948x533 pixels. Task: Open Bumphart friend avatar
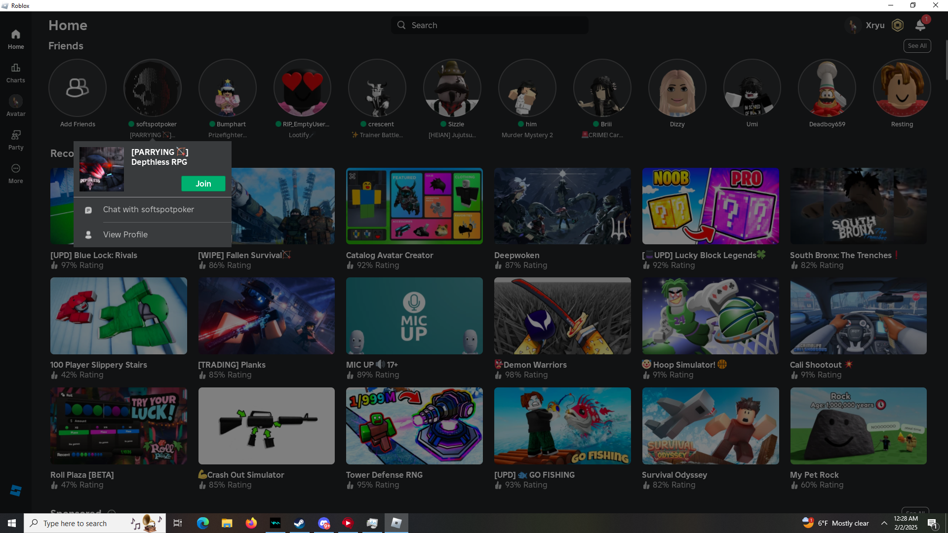click(228, 88)
